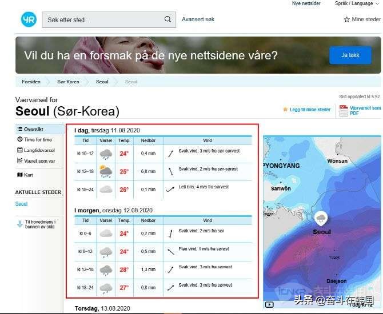Click wind arrow for tomorrow kl 6–12

pos(171,252)
